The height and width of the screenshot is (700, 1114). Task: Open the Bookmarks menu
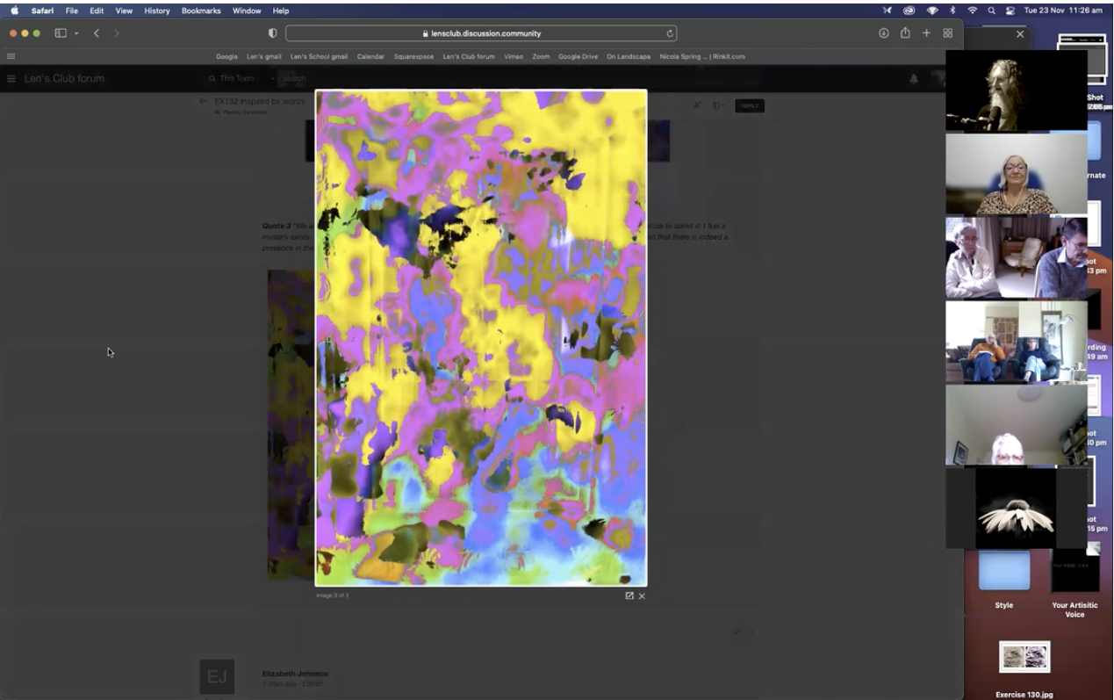[x=201, y=11]
